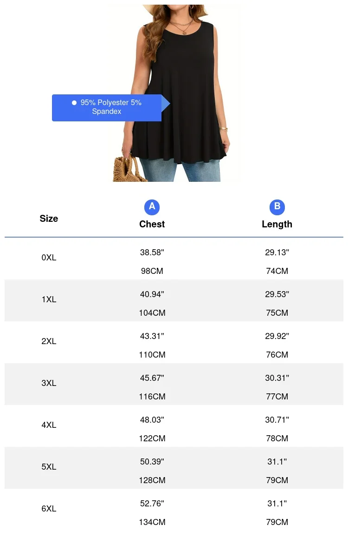Click the white bullet dot in the material label
The width and height of the screenshot is (348, 558).
(74, 103)
